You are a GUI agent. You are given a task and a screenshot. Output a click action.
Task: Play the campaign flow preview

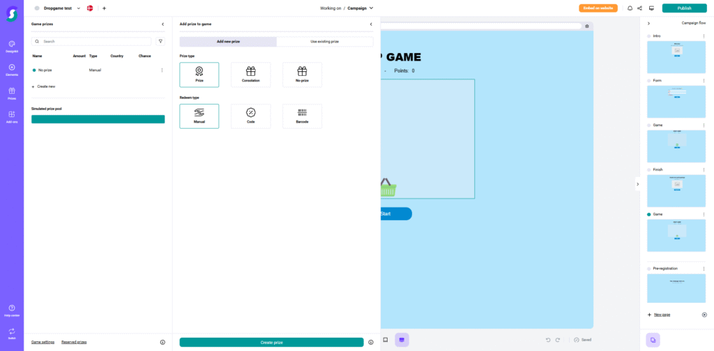coord(704,315)
